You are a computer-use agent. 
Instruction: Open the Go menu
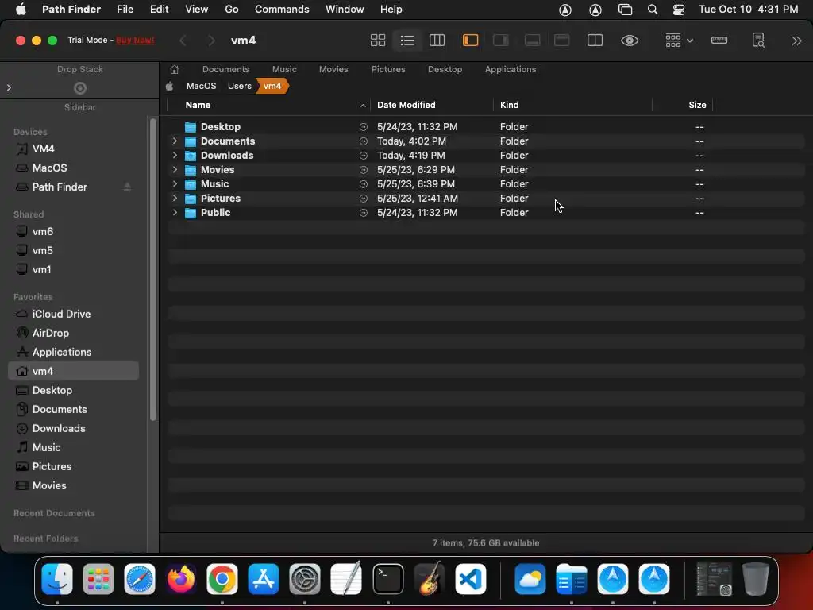(232, 10)
